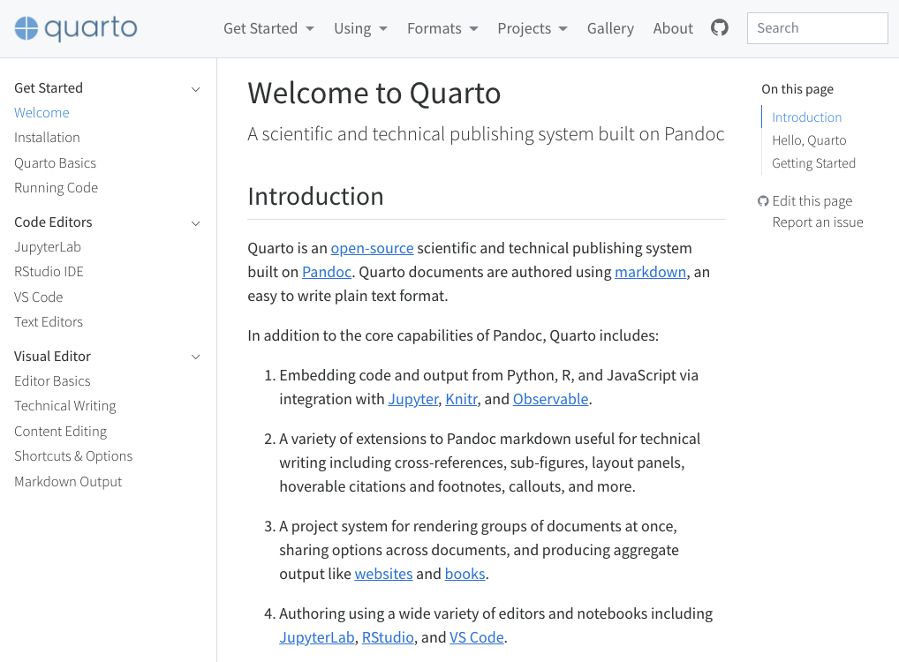Collapse the Visual Editor sidebar section
Image resolution: width=899 pixels, height=662 pixels.
click(x=195, y=357)
